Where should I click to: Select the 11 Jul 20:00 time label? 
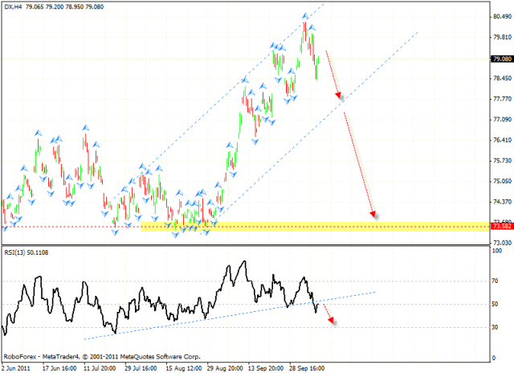click(101, 367)
